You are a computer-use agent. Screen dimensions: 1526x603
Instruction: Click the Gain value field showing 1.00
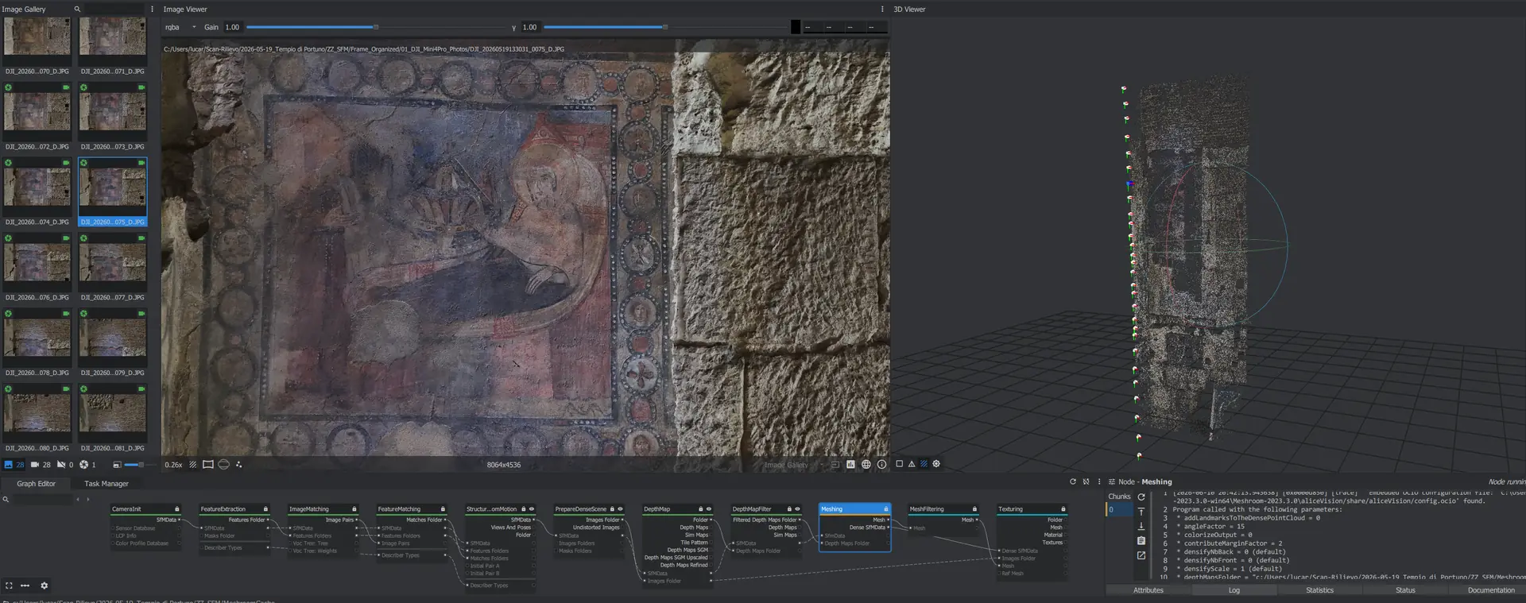point(233,27)
